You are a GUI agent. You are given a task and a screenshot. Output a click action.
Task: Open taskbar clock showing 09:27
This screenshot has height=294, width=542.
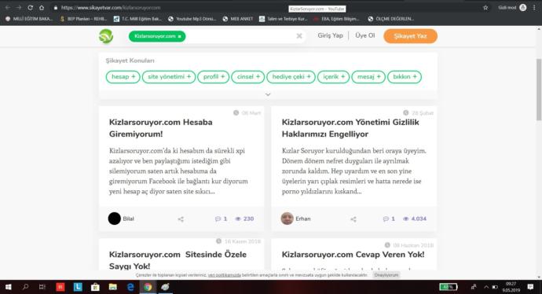(x=511, y=287)
